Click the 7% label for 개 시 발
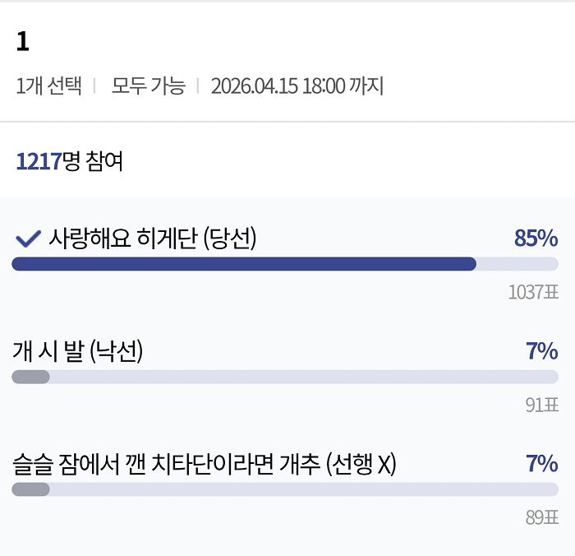 541,352
